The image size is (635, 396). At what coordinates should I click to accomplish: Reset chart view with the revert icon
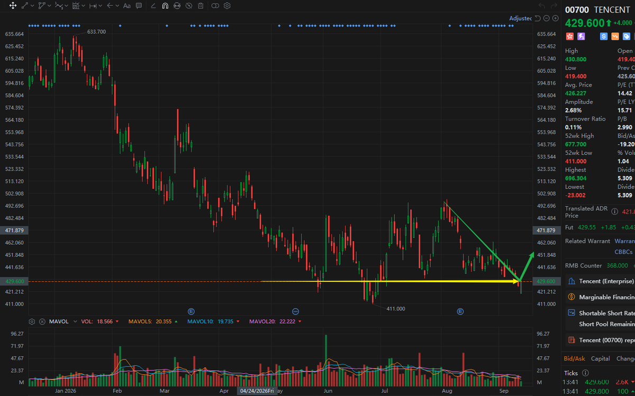(538, 19)
